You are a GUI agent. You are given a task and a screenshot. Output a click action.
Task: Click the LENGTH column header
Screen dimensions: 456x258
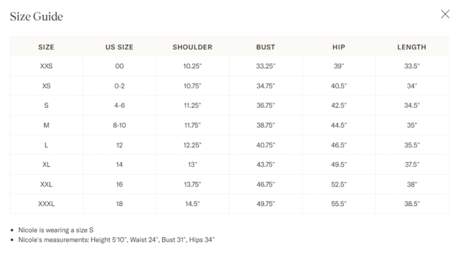(x=412, y=47)
